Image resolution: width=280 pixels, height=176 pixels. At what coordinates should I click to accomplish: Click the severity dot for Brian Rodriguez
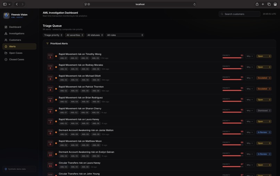click(56, 99)
